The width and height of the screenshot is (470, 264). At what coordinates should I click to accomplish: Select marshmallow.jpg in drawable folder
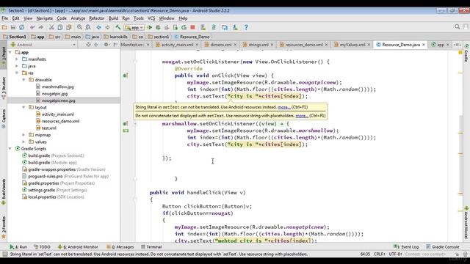57,87
